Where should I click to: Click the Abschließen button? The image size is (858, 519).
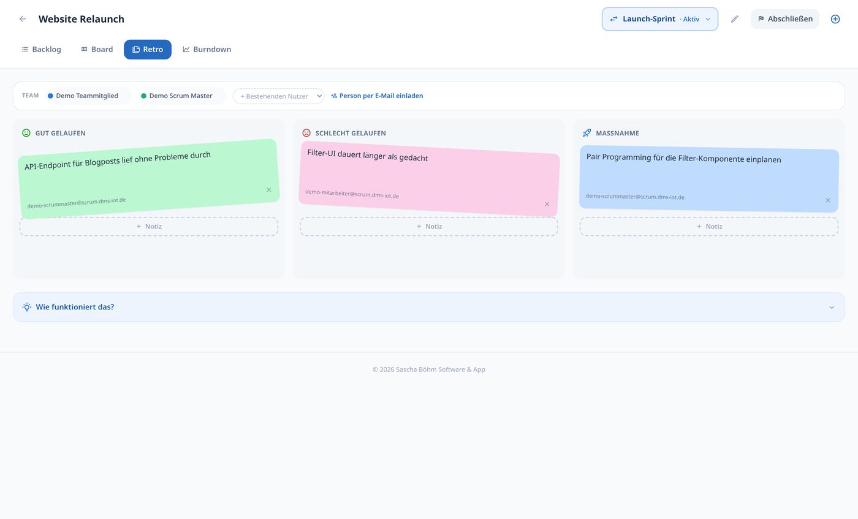[785, 19]
